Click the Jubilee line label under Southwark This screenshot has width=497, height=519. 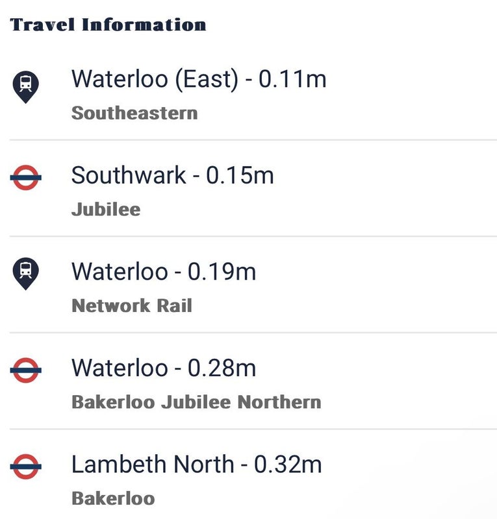click(x=106, y=210)
